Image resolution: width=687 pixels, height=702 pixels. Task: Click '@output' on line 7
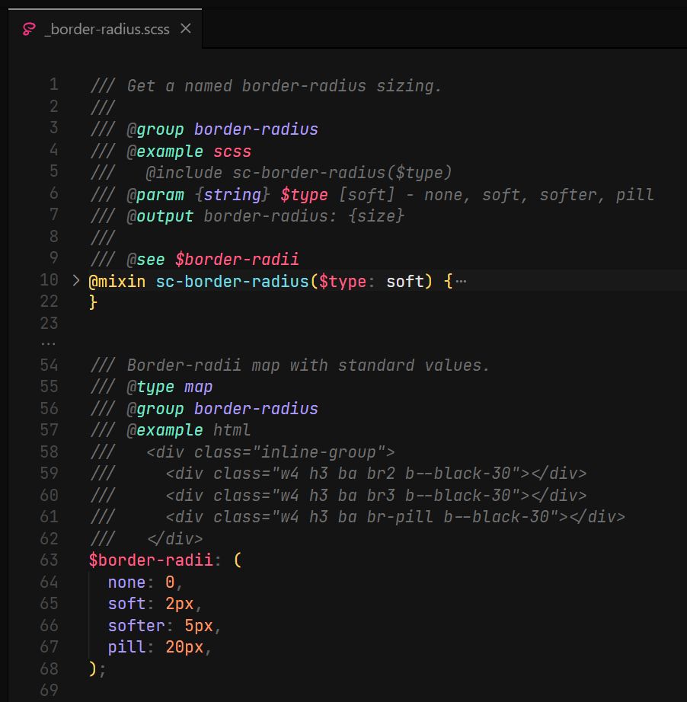pyautogui.click(x=161, y=216)
